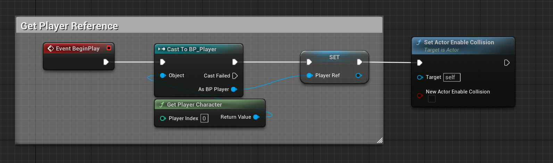Click Event BeginPlay's execution output pin

(106, 62)
